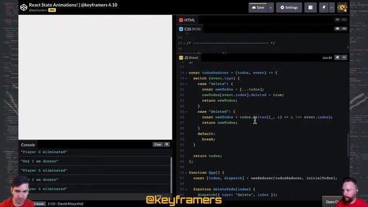368x207 pixels.
Task: Select the JS (Babel) editor tab
Action: click(189, 57)
